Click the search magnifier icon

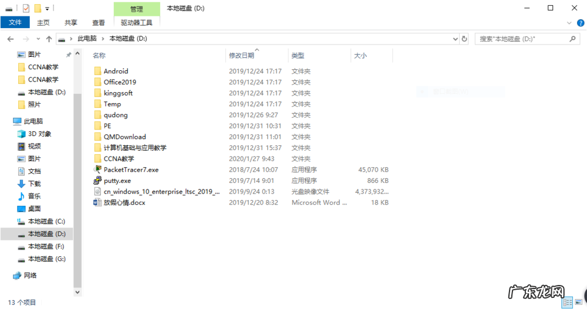point(572,39)
